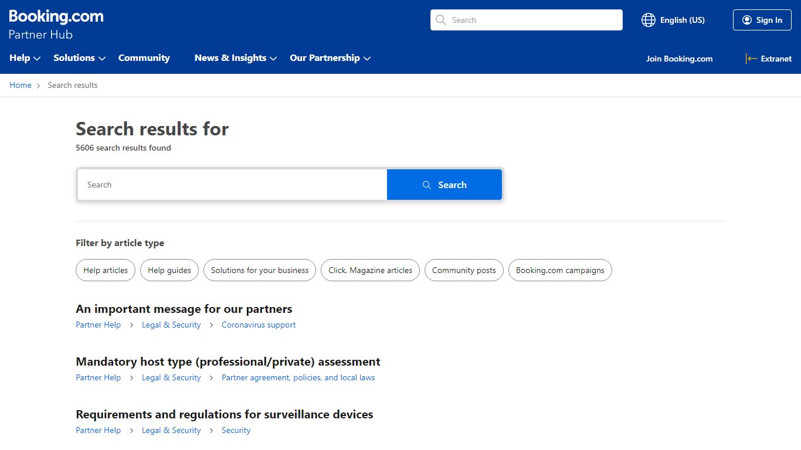This screenshot has height=450, width=801.
Task: Expand the Solutions dropdown chevron
Action: 102,59
